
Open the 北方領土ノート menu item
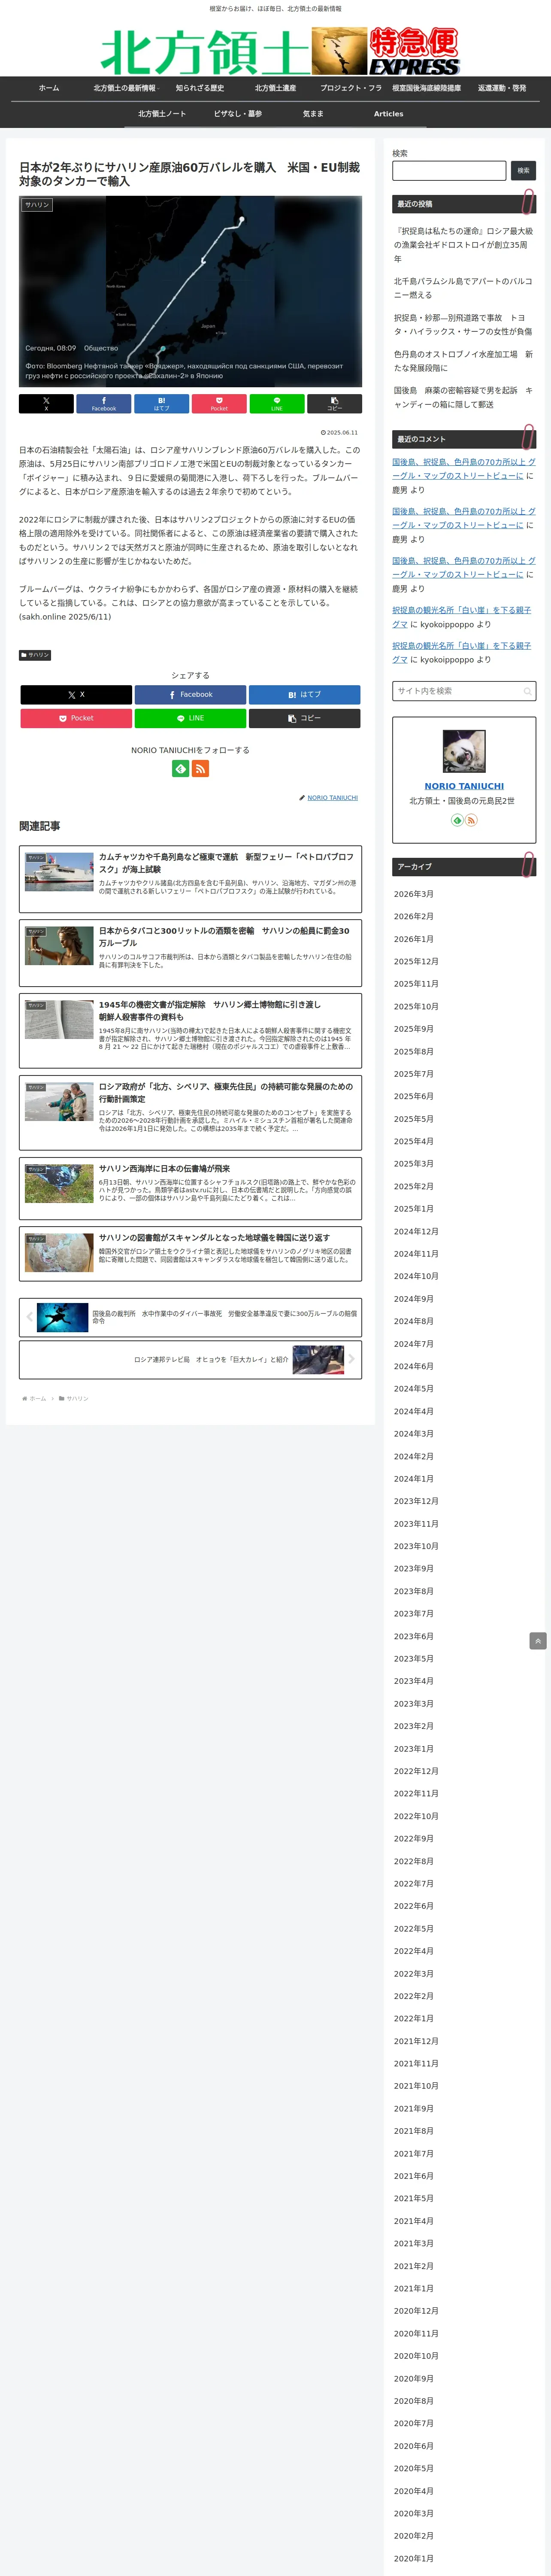(162, 114)
